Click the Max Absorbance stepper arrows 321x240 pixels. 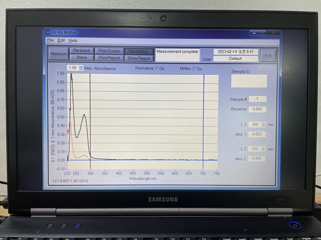click(81, 68)
